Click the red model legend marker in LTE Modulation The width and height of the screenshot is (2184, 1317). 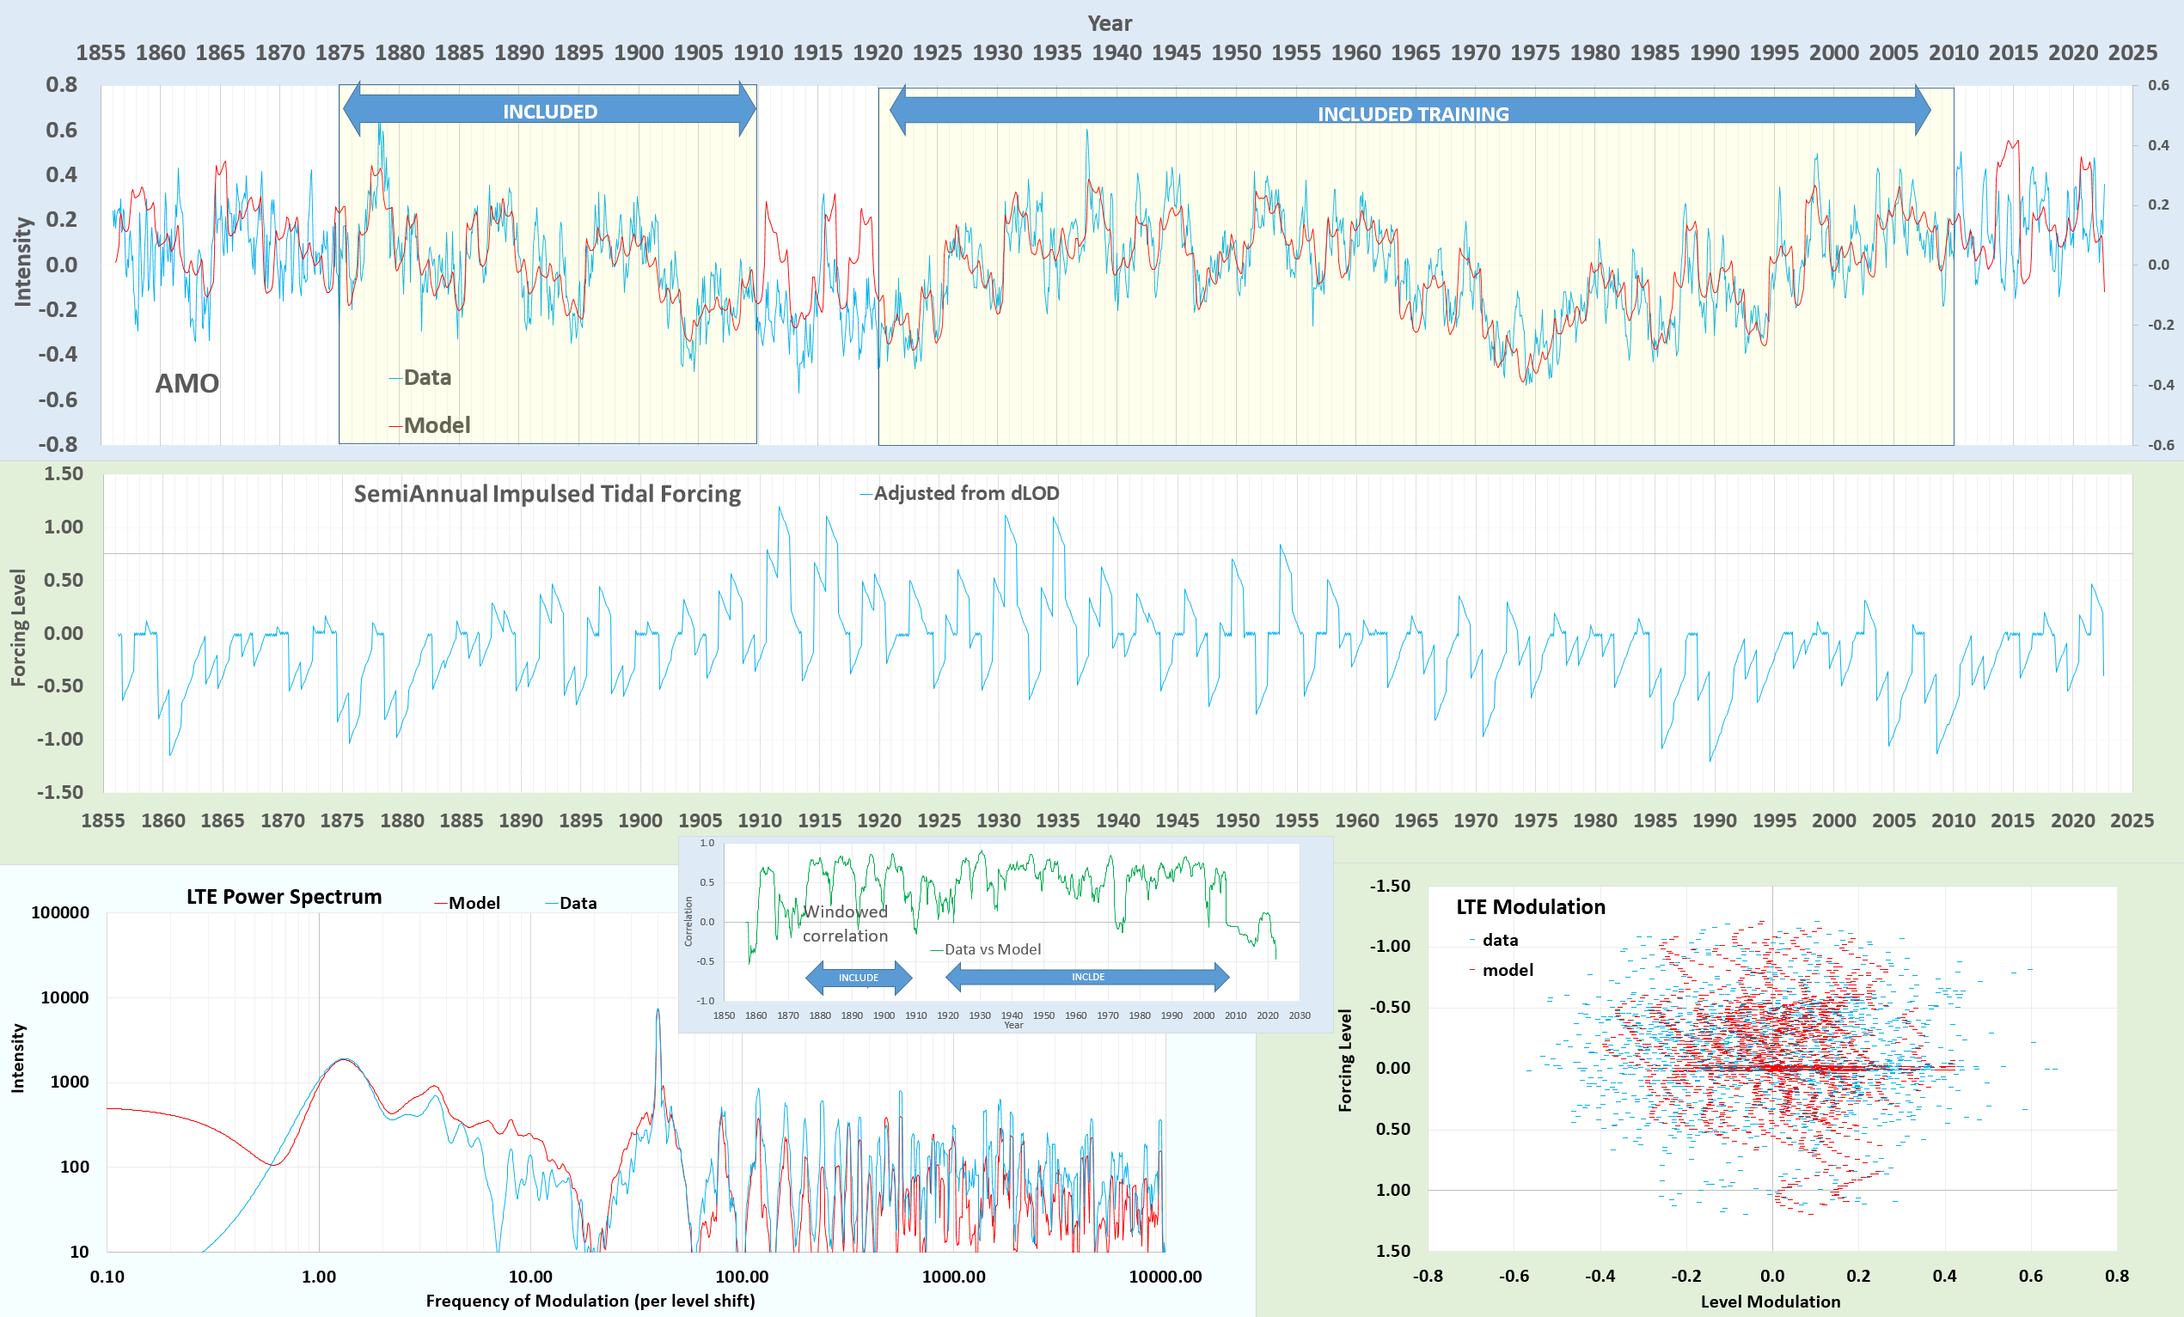tap(1473, 970)
